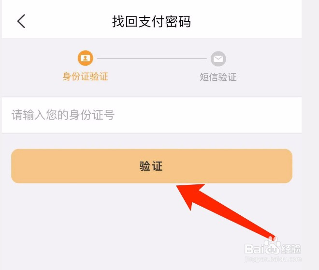
Task: Tap the right edge of the orange verify button
Action: tap(286, 166)
